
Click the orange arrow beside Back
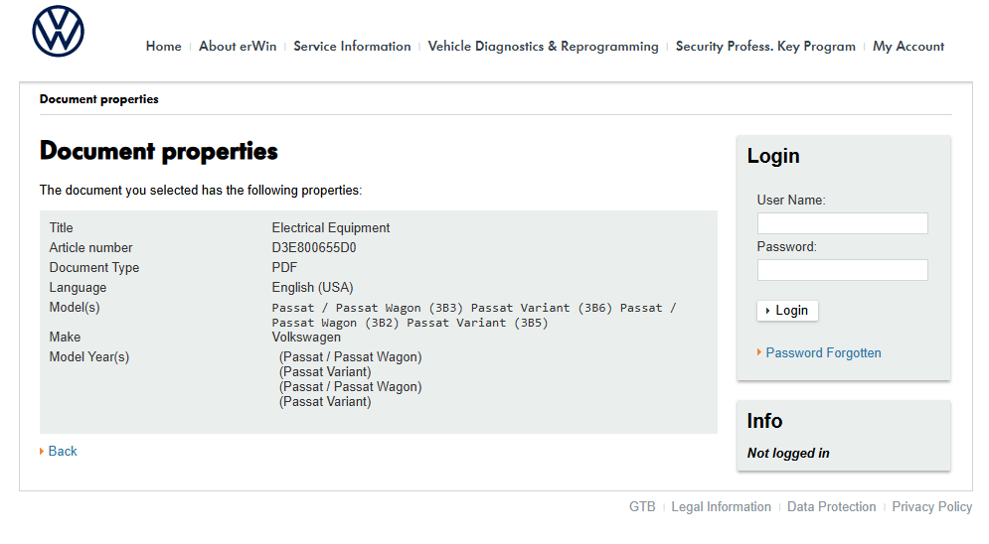42,452
